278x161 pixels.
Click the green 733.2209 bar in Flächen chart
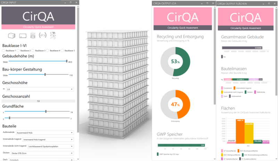pyautogui.click(x=258, y=142)
